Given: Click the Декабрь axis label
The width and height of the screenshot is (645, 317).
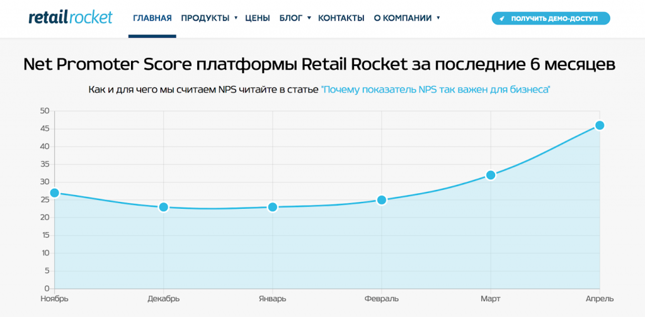Looking at the screenshot, I should [x=163, y=299].
